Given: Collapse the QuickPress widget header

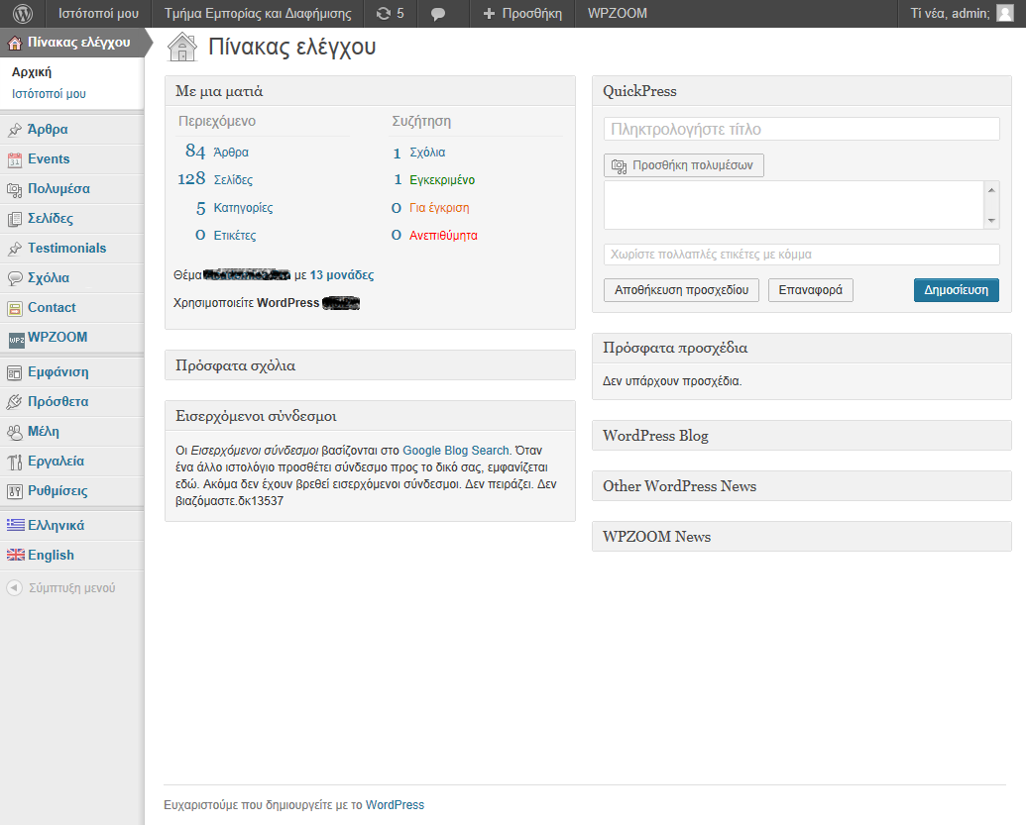Looking at the screenshot, I should pyautogui.click(x=802, y=91).
